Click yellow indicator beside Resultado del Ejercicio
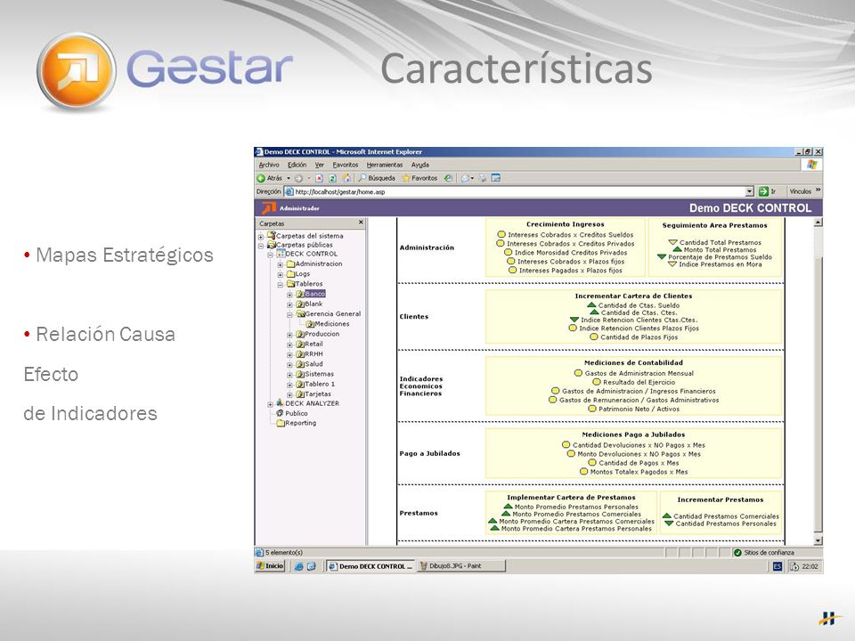Viewport: 855px width, 641px height. coord(597,382)
